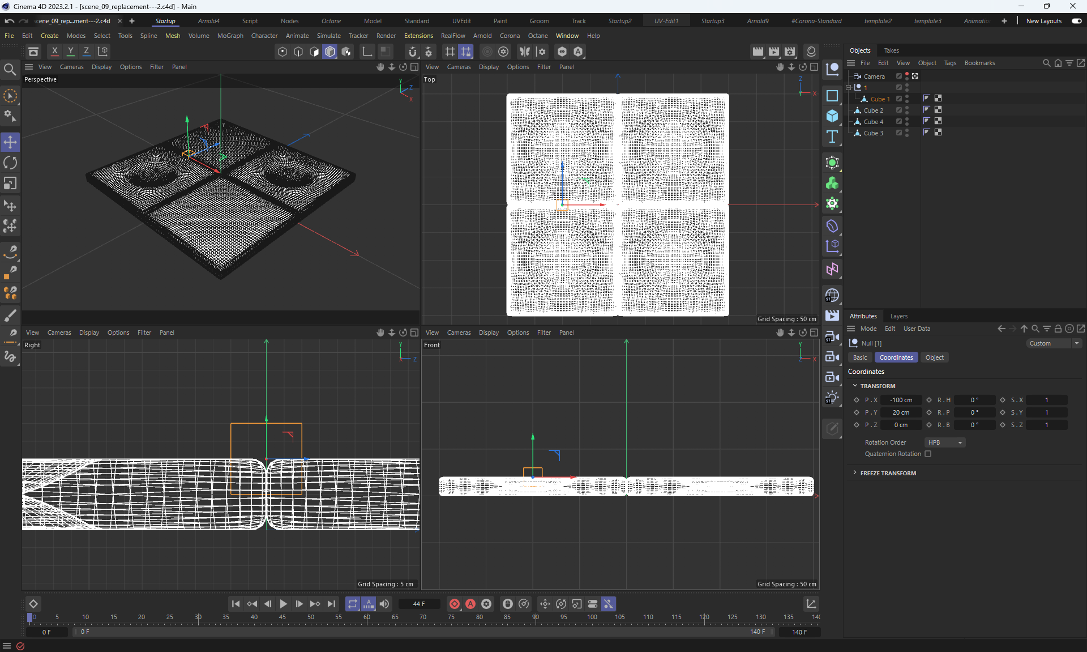Click the Record Active Objects button
The width and height of the screenshot is (1087, 652).
coord(454,604)
